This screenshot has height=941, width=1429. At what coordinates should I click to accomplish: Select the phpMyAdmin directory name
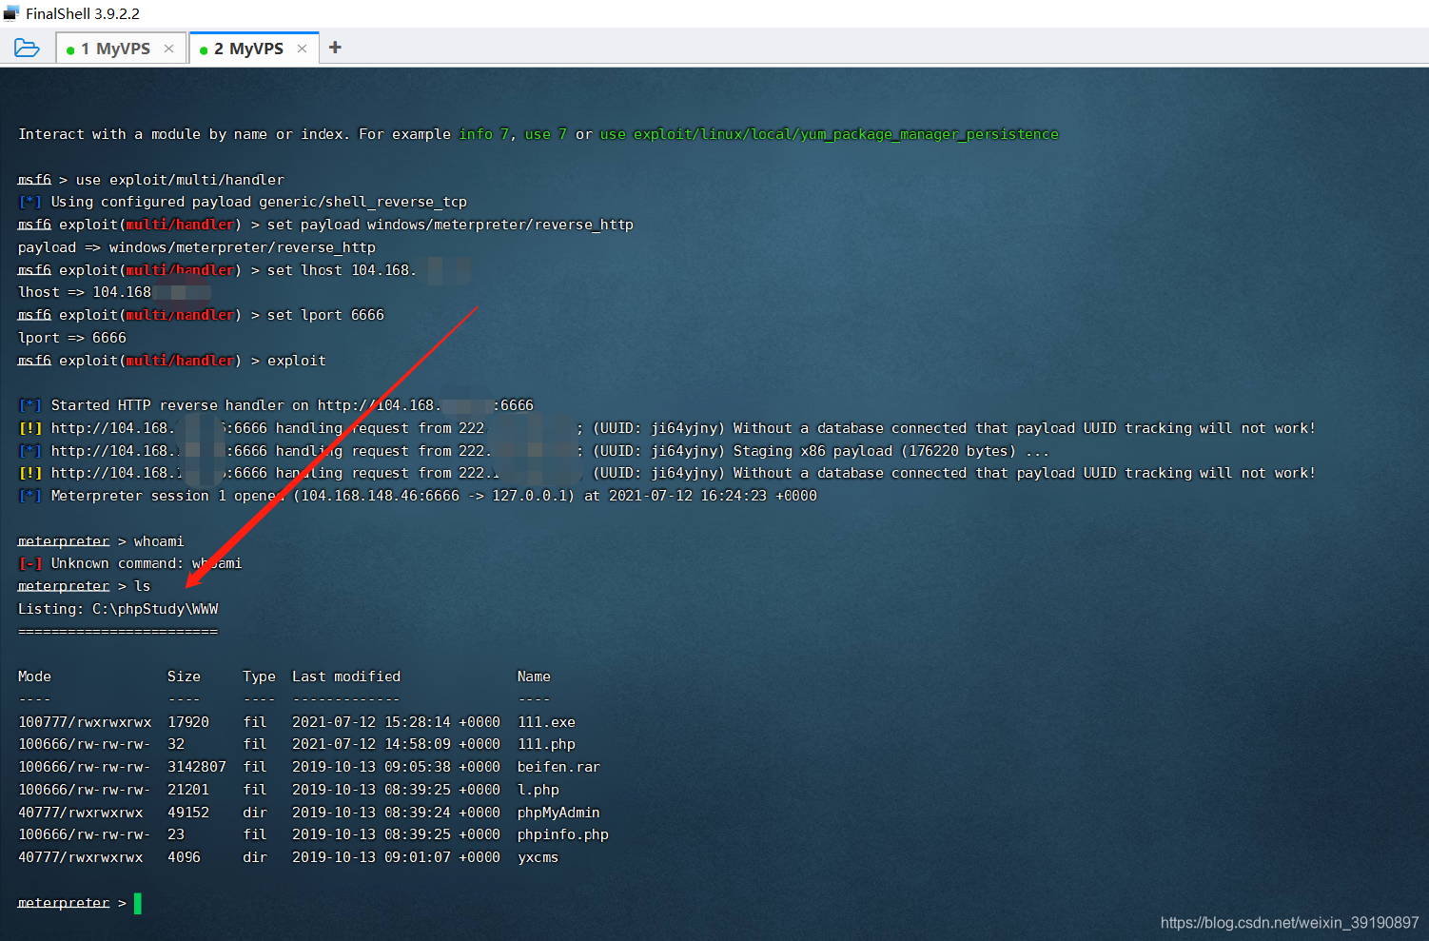(558, 813)
